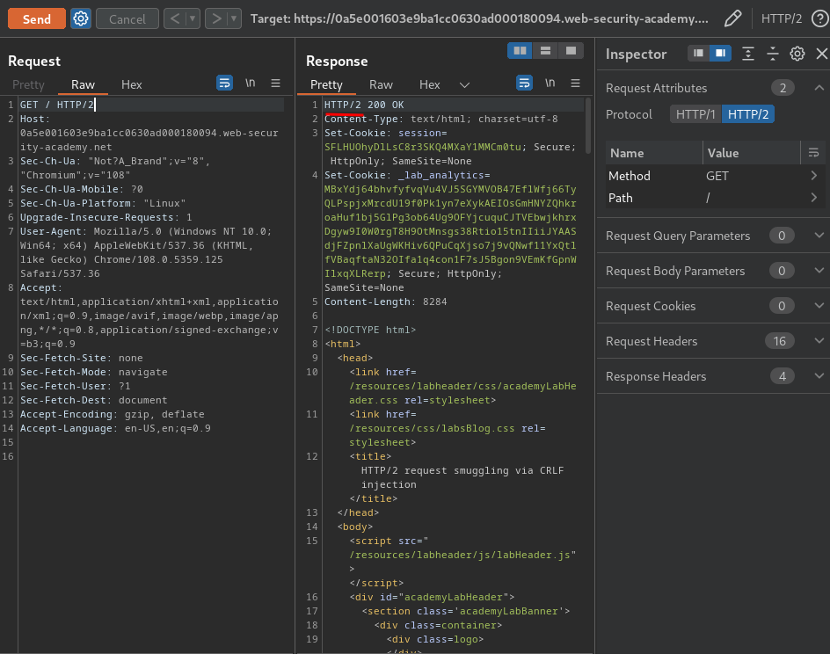
Task: Click the Target URL text
Action: coord(479,19)
